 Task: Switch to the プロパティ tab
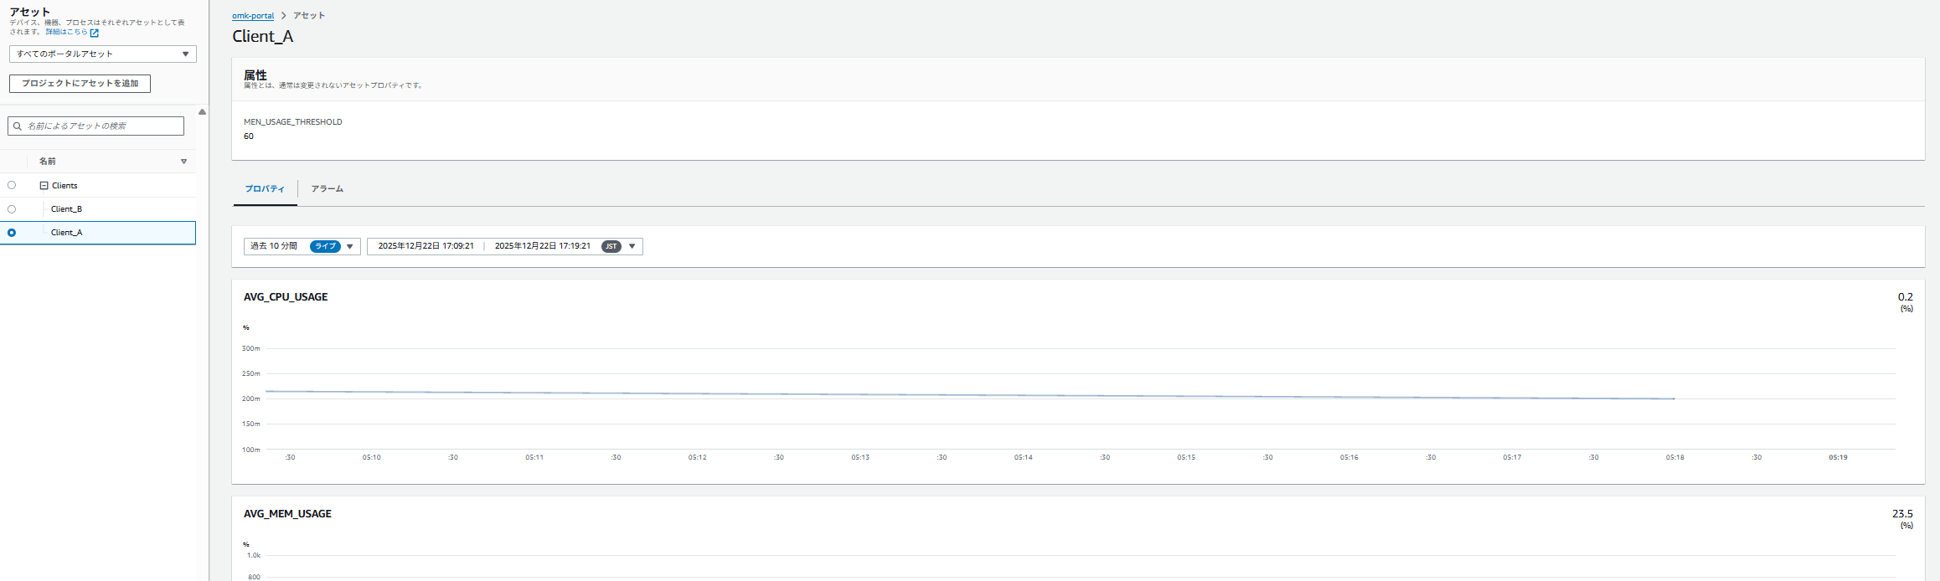[x=265, y=189]
